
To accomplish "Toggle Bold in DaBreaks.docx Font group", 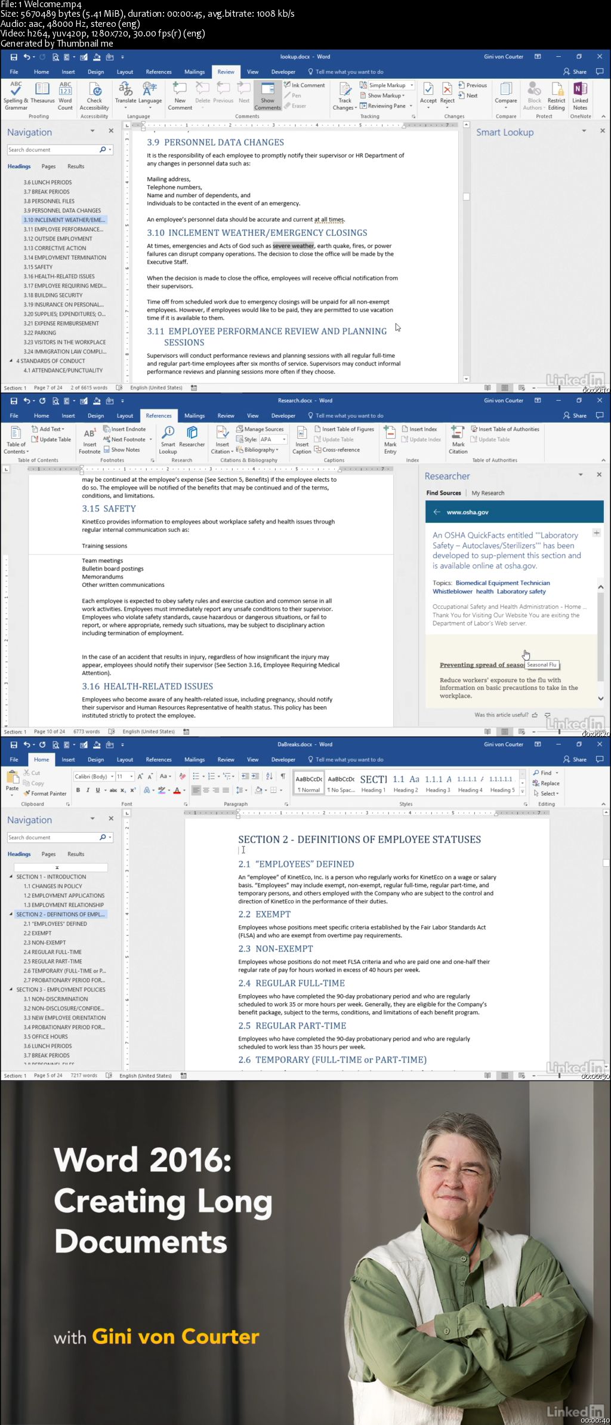I will (x=78, y=790).
